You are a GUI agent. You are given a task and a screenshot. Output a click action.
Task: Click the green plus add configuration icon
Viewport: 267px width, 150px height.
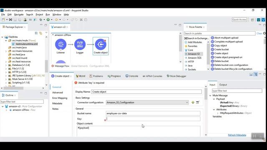point(193,102)
